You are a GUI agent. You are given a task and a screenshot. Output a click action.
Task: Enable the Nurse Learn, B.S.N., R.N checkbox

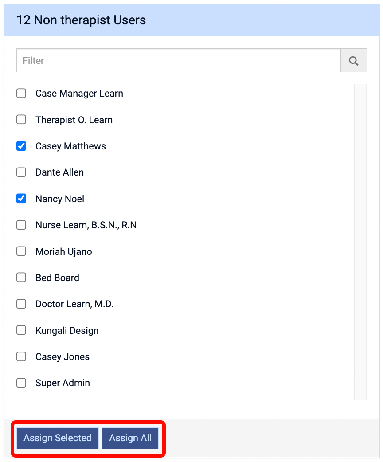pyautogui.click(x=21, y=225)
